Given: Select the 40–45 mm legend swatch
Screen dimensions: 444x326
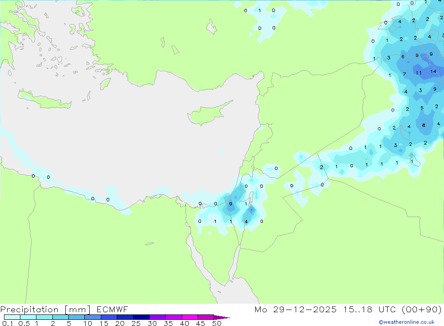Looking at the screenshot, I should pyautogui.click(x=190, y=317).
